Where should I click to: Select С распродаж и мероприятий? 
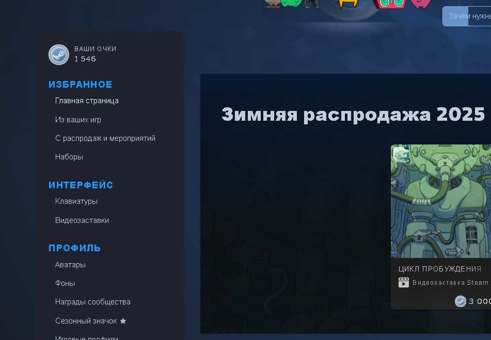tap(105, 138)
